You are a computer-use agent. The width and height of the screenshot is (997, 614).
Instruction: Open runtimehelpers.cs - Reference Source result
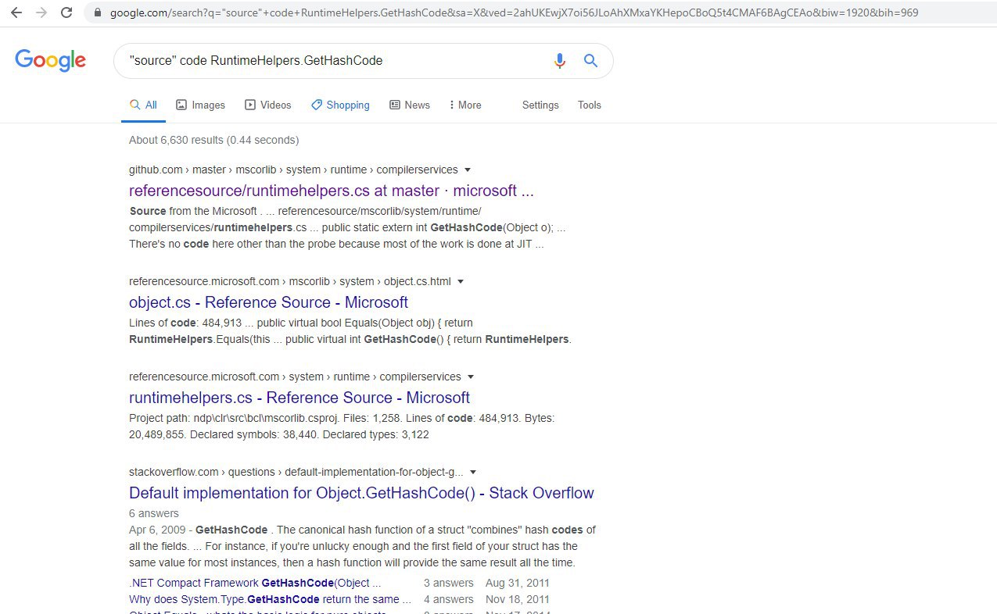tap(299, 398)
